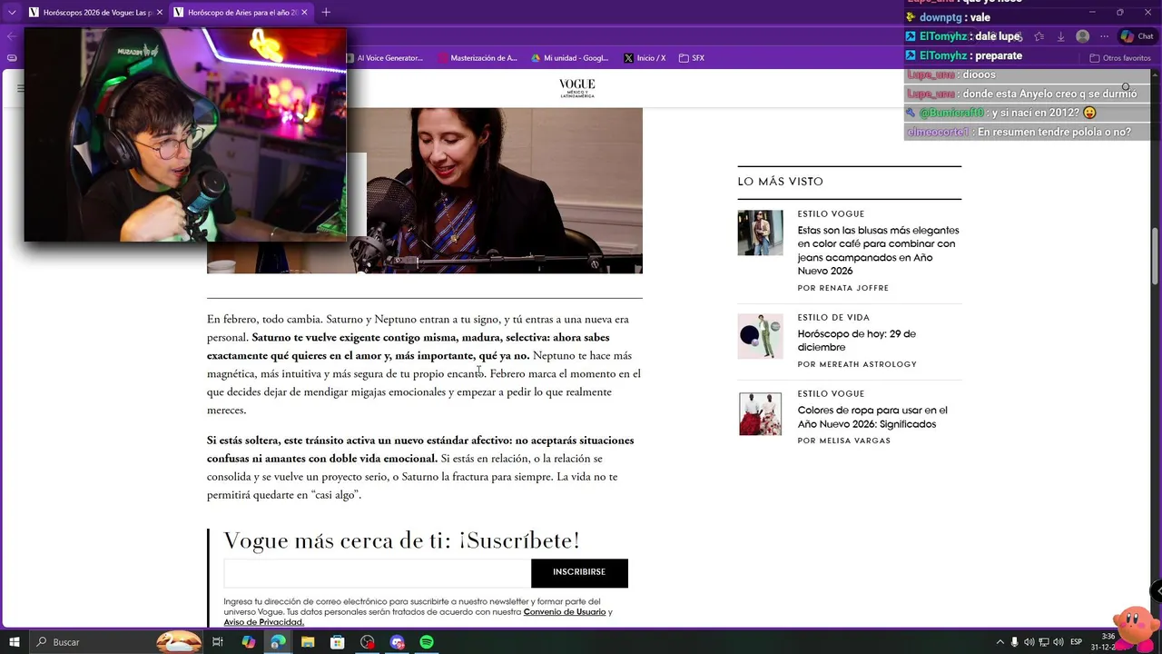Screen dimensions: 1162x654
Task: Click the ESTILO VOGUE label above blusas article
Action: [831, 214]
